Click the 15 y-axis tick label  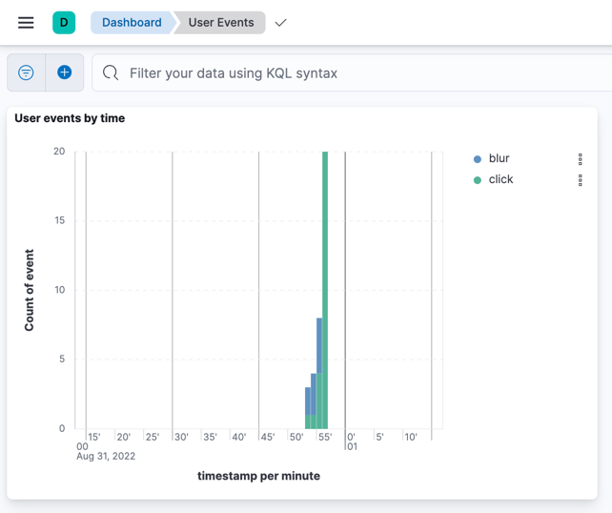coord(60,220)
